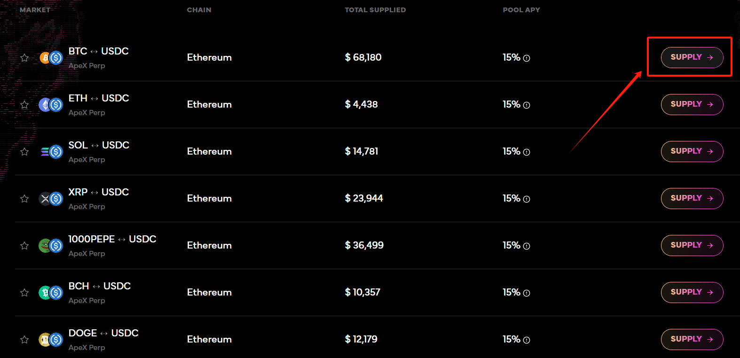Supply liquidity to the XRP-USDC market
The height and width of the screenshot is (358, 740).
pos(692,198)
